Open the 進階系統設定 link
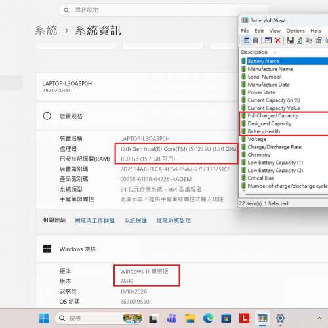 coord(173,220)
